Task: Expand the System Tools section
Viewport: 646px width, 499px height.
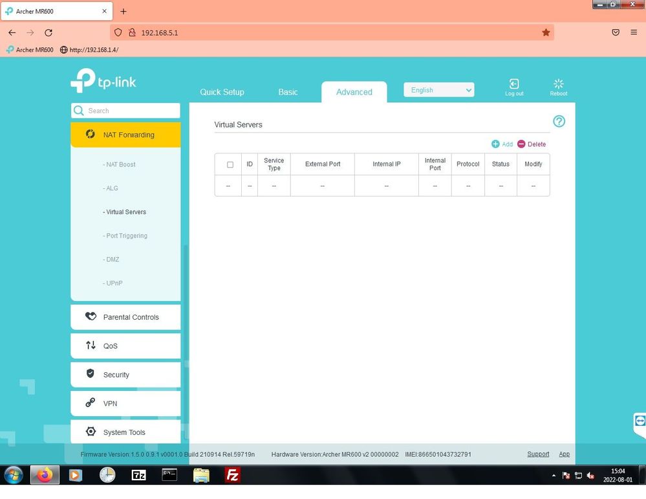Action: click(x=125, y=432)
